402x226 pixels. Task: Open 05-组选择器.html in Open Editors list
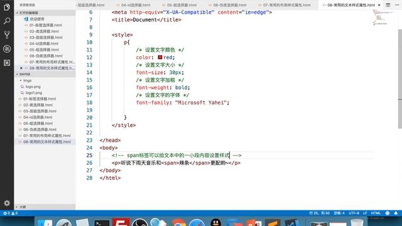click(x=45, y=50)
